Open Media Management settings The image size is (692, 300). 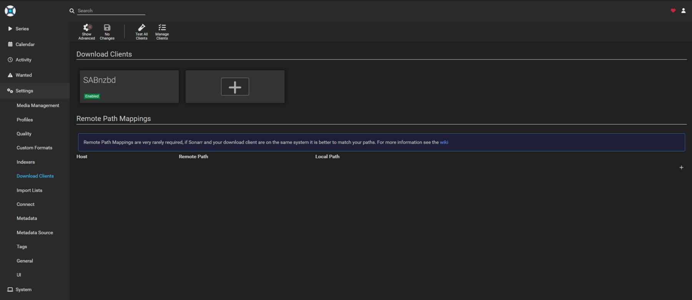click(x=38, y=106)
